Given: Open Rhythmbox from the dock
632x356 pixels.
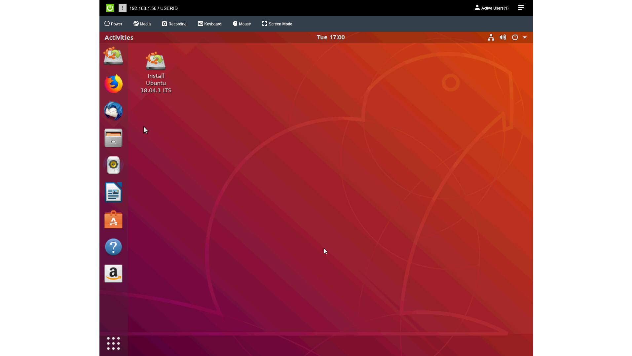Looking at the screenshot, I should click(x=113, y=165).
